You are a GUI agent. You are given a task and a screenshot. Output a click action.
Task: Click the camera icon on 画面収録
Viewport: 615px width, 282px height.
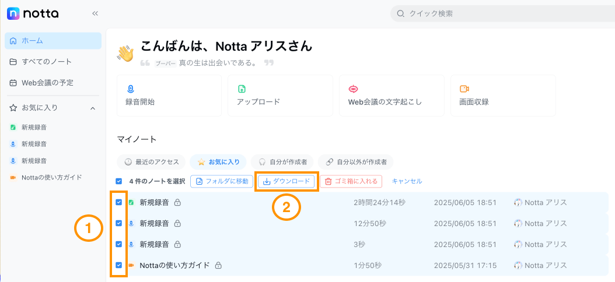tap(464, 89)
